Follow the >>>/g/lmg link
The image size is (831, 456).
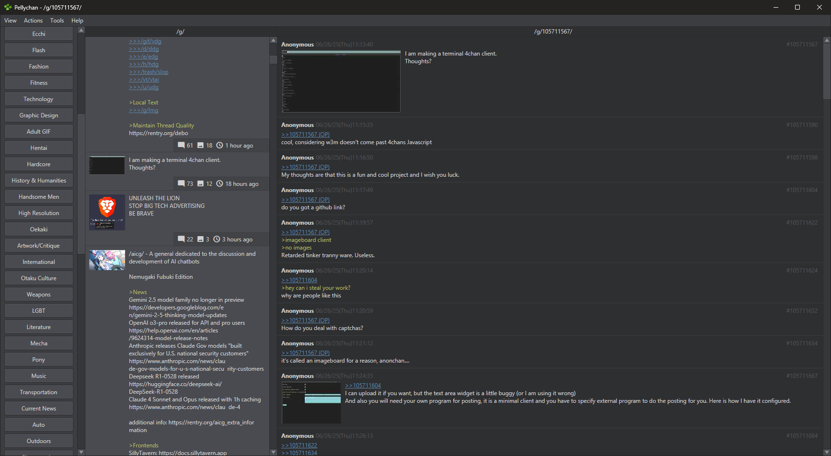[143, 110]
